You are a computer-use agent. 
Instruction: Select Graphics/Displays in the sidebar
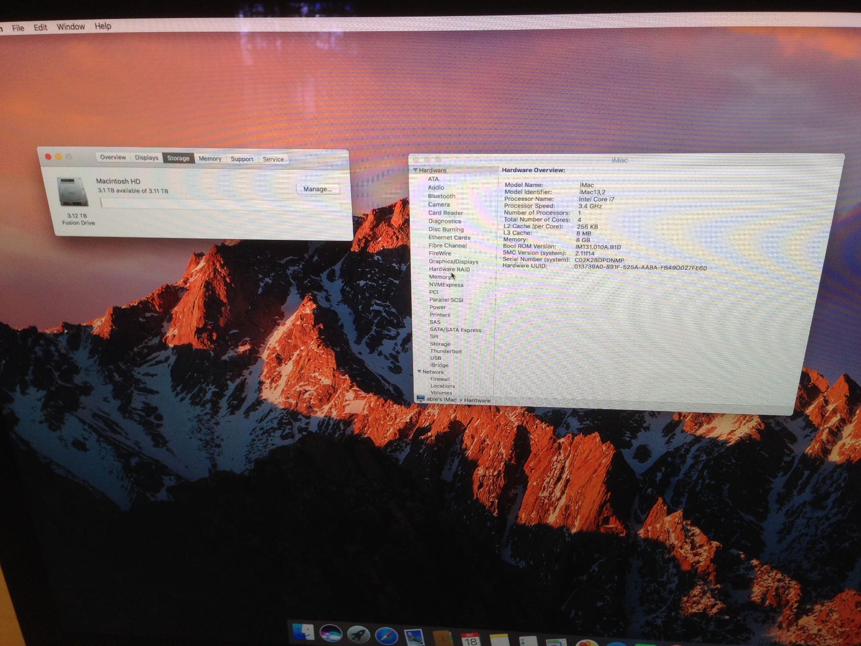pos(453,261)
